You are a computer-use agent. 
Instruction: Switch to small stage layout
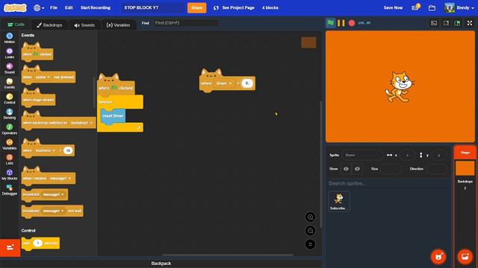[x=446, y=23]
